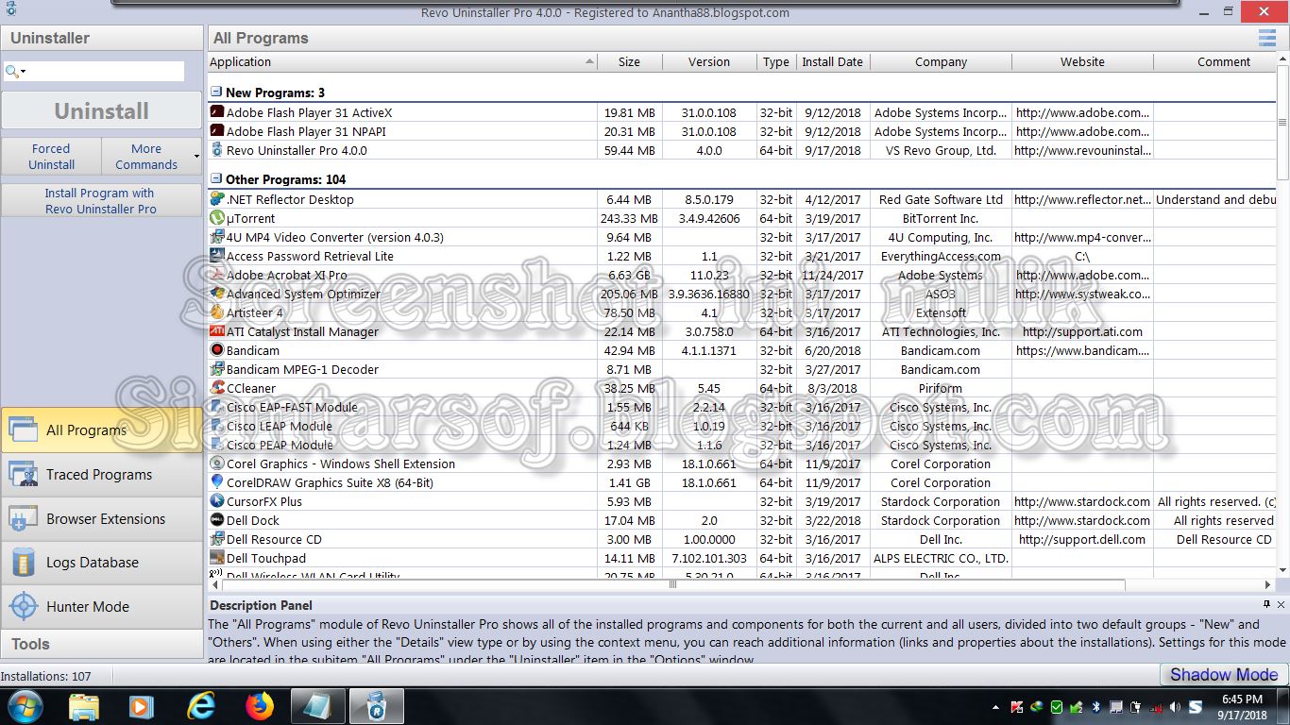
Task: Open the hamburger menu in All Programs header
Action: [x=1266, y=38]
